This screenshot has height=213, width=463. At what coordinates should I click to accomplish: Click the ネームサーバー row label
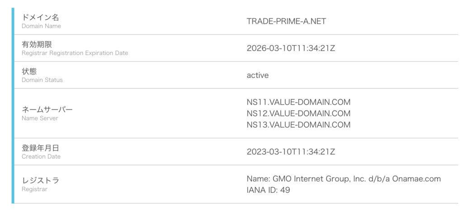47,109
